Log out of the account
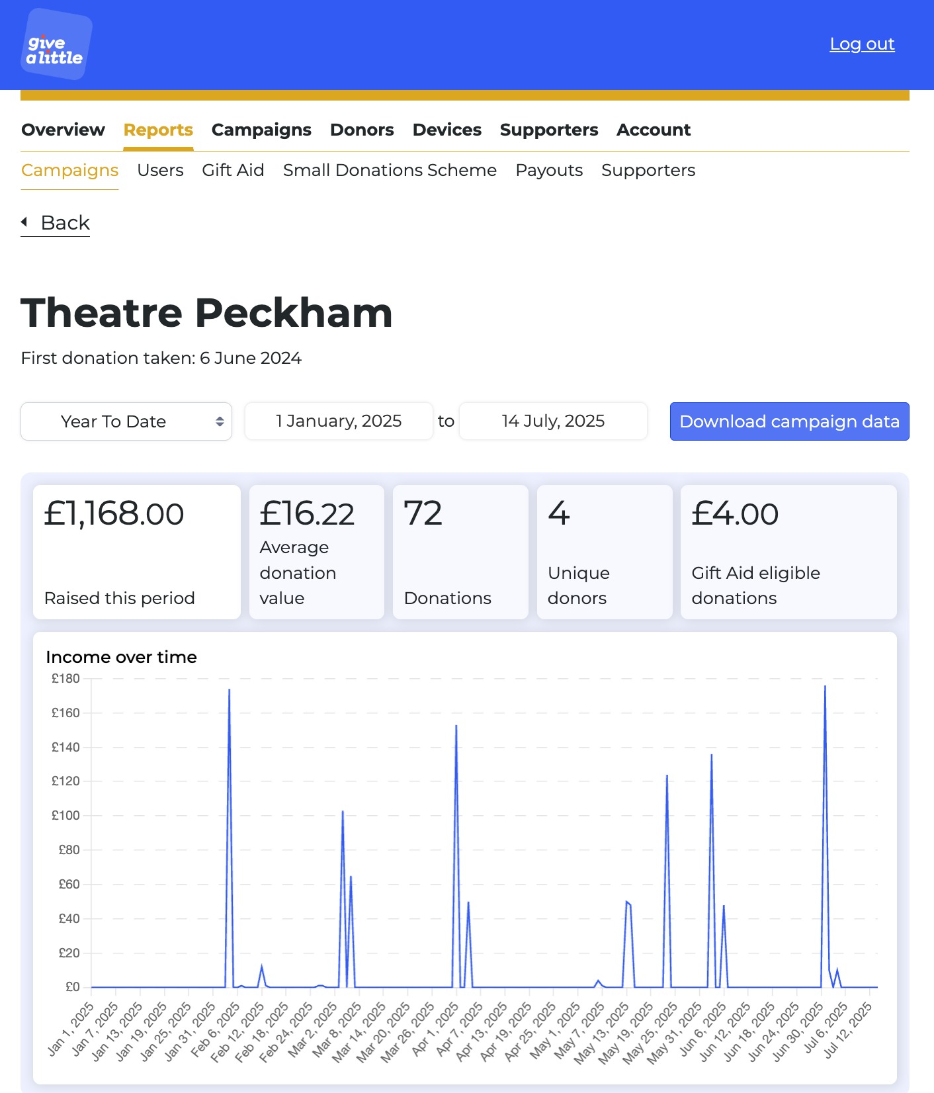The height and width of the screenshot is (1093, 934). click(862, 44)
